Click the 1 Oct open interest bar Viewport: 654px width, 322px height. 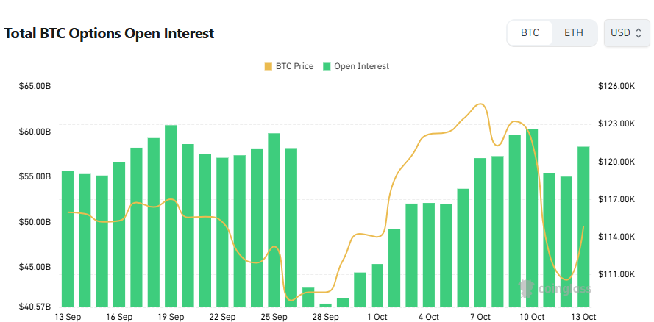point(377,285)
